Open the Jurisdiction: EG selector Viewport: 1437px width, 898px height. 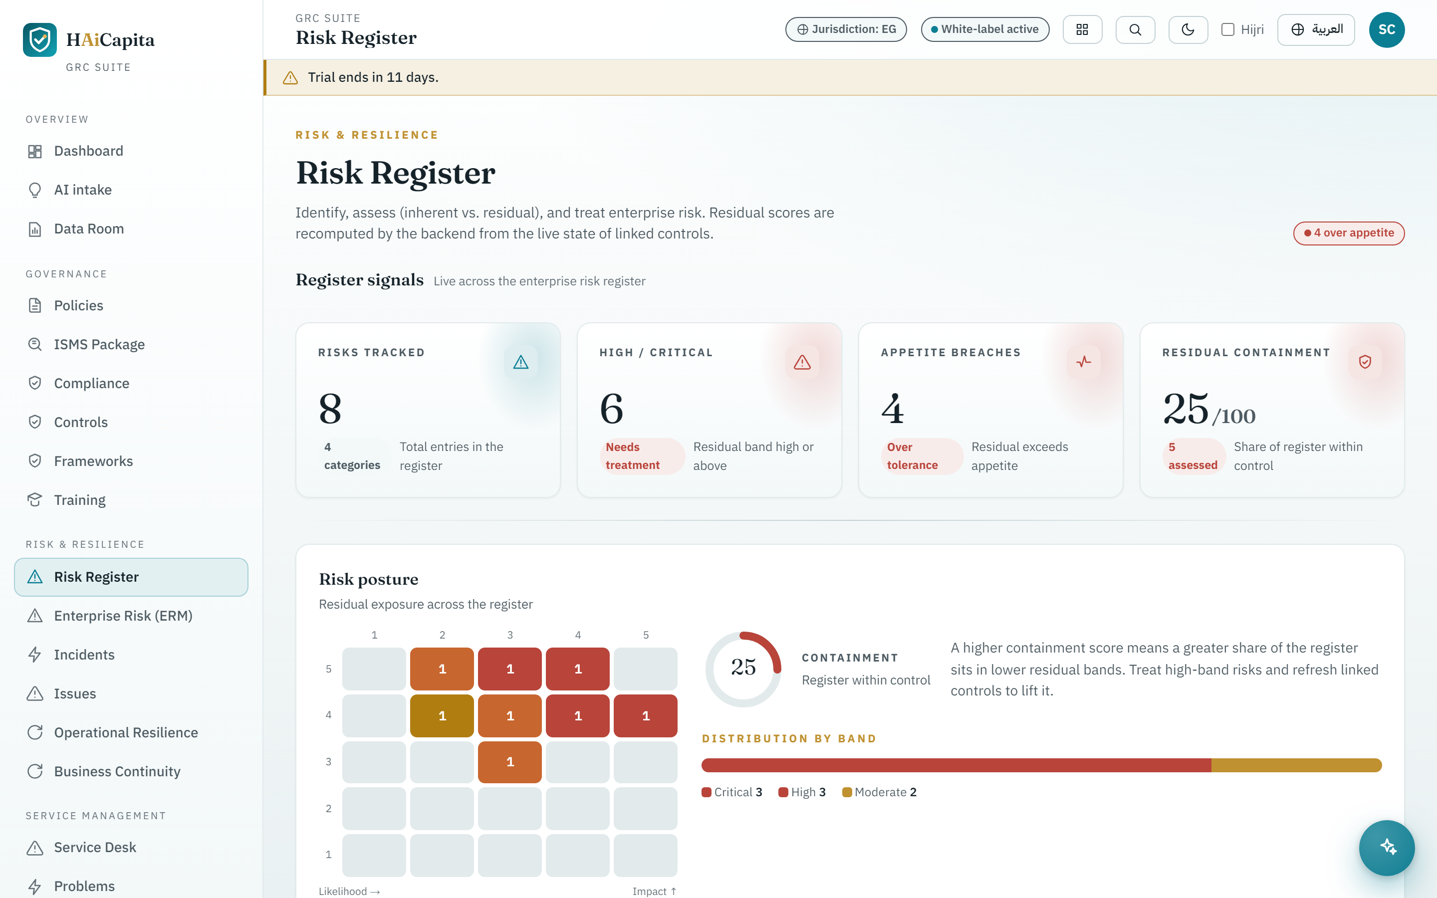[846, 29]
